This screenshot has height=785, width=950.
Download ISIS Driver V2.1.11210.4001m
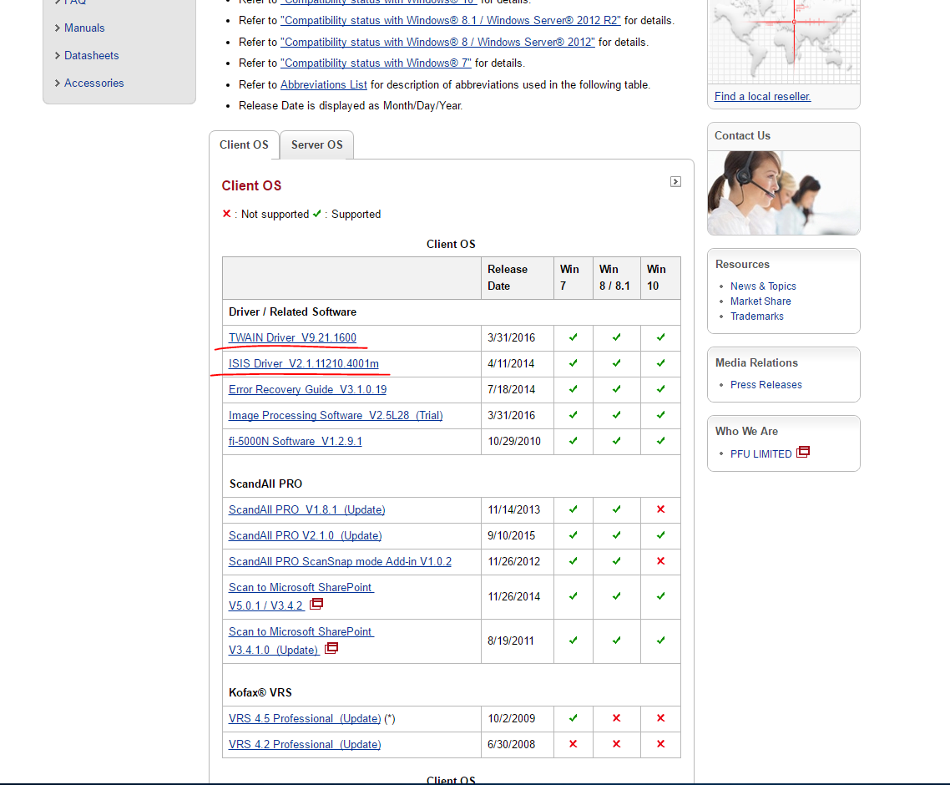click(304, 364)
